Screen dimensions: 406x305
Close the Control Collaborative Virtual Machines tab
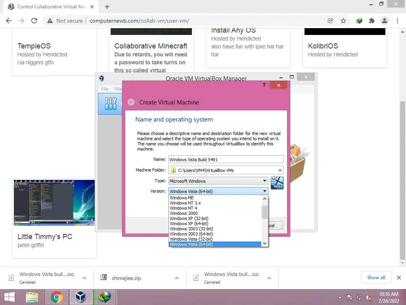click(92, 7)
